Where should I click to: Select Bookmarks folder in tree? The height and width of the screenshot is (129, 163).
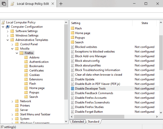click(x=36, y=66)
